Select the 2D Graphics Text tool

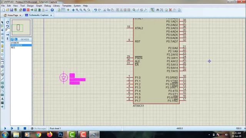2,99
